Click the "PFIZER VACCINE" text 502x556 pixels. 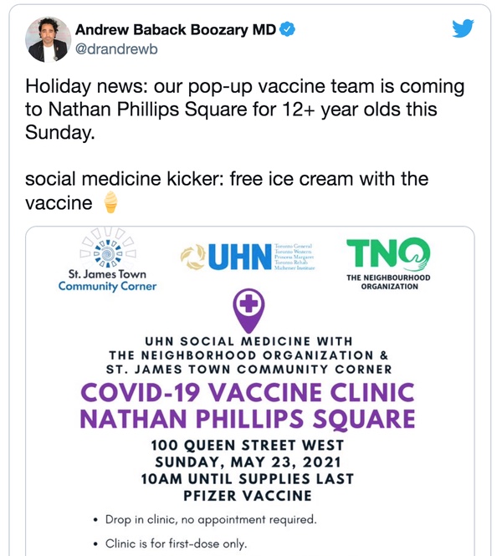(x=248, y=496)
